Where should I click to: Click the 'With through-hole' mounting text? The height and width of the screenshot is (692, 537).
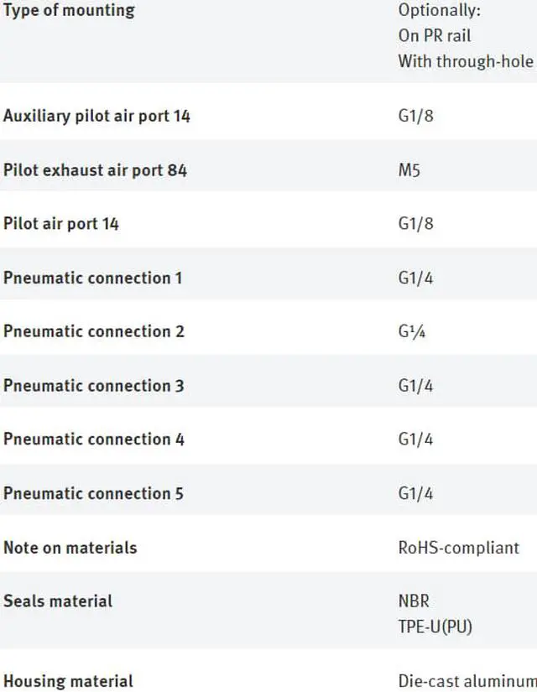(x=465, y=60)
